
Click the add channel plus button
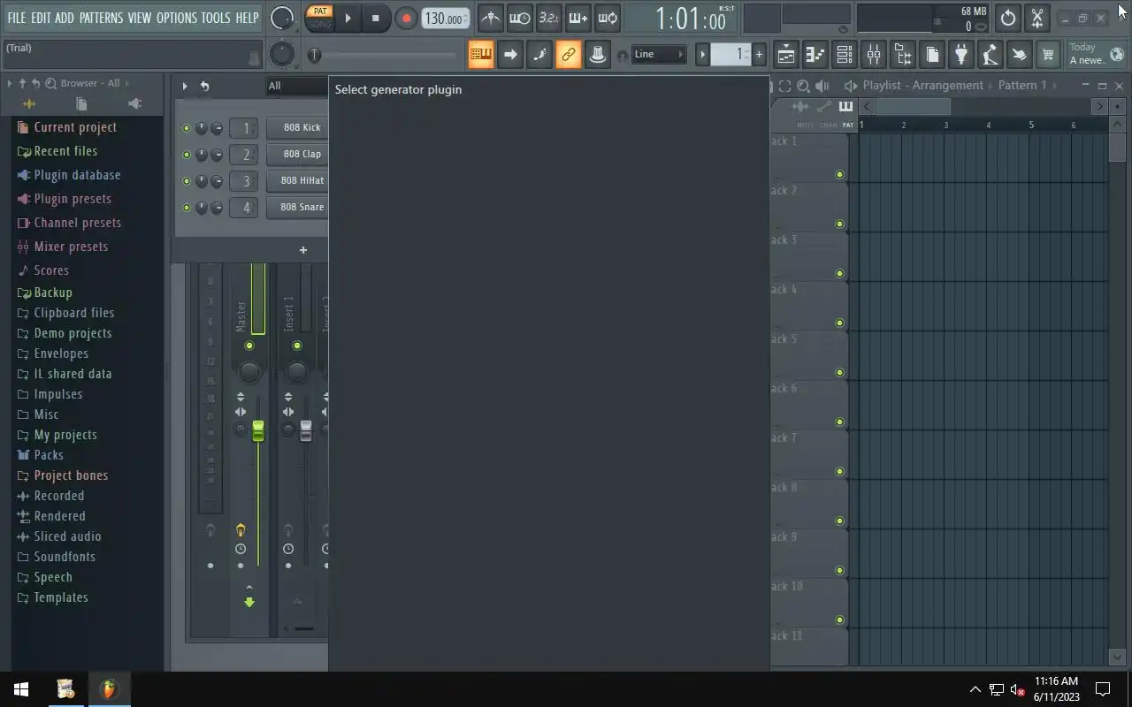pyautogui.click(x=302, y=250)
